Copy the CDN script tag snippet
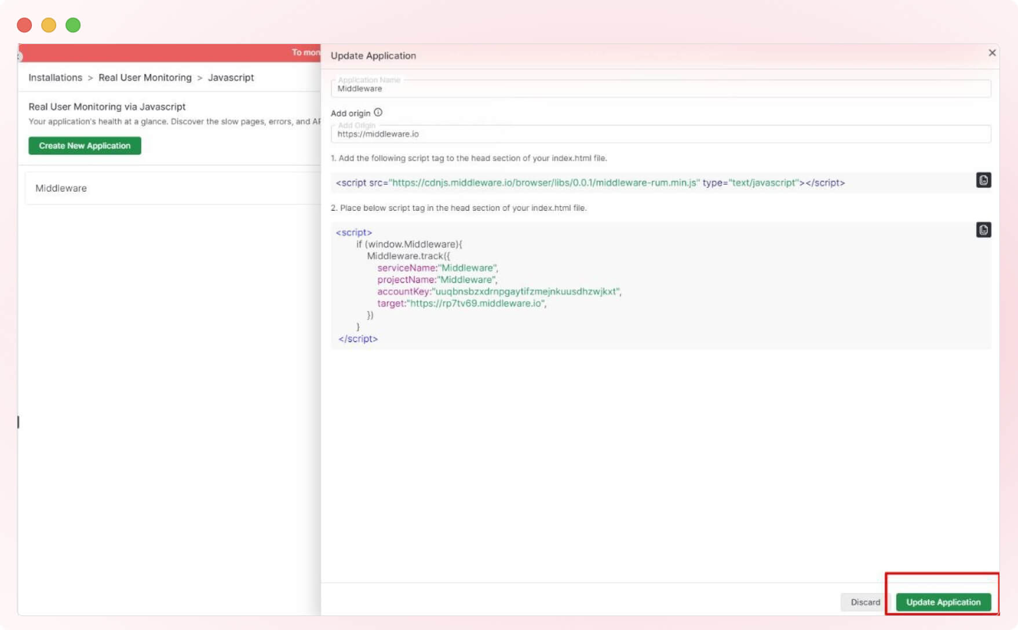 pyautogui.click(x=984, y=181)
